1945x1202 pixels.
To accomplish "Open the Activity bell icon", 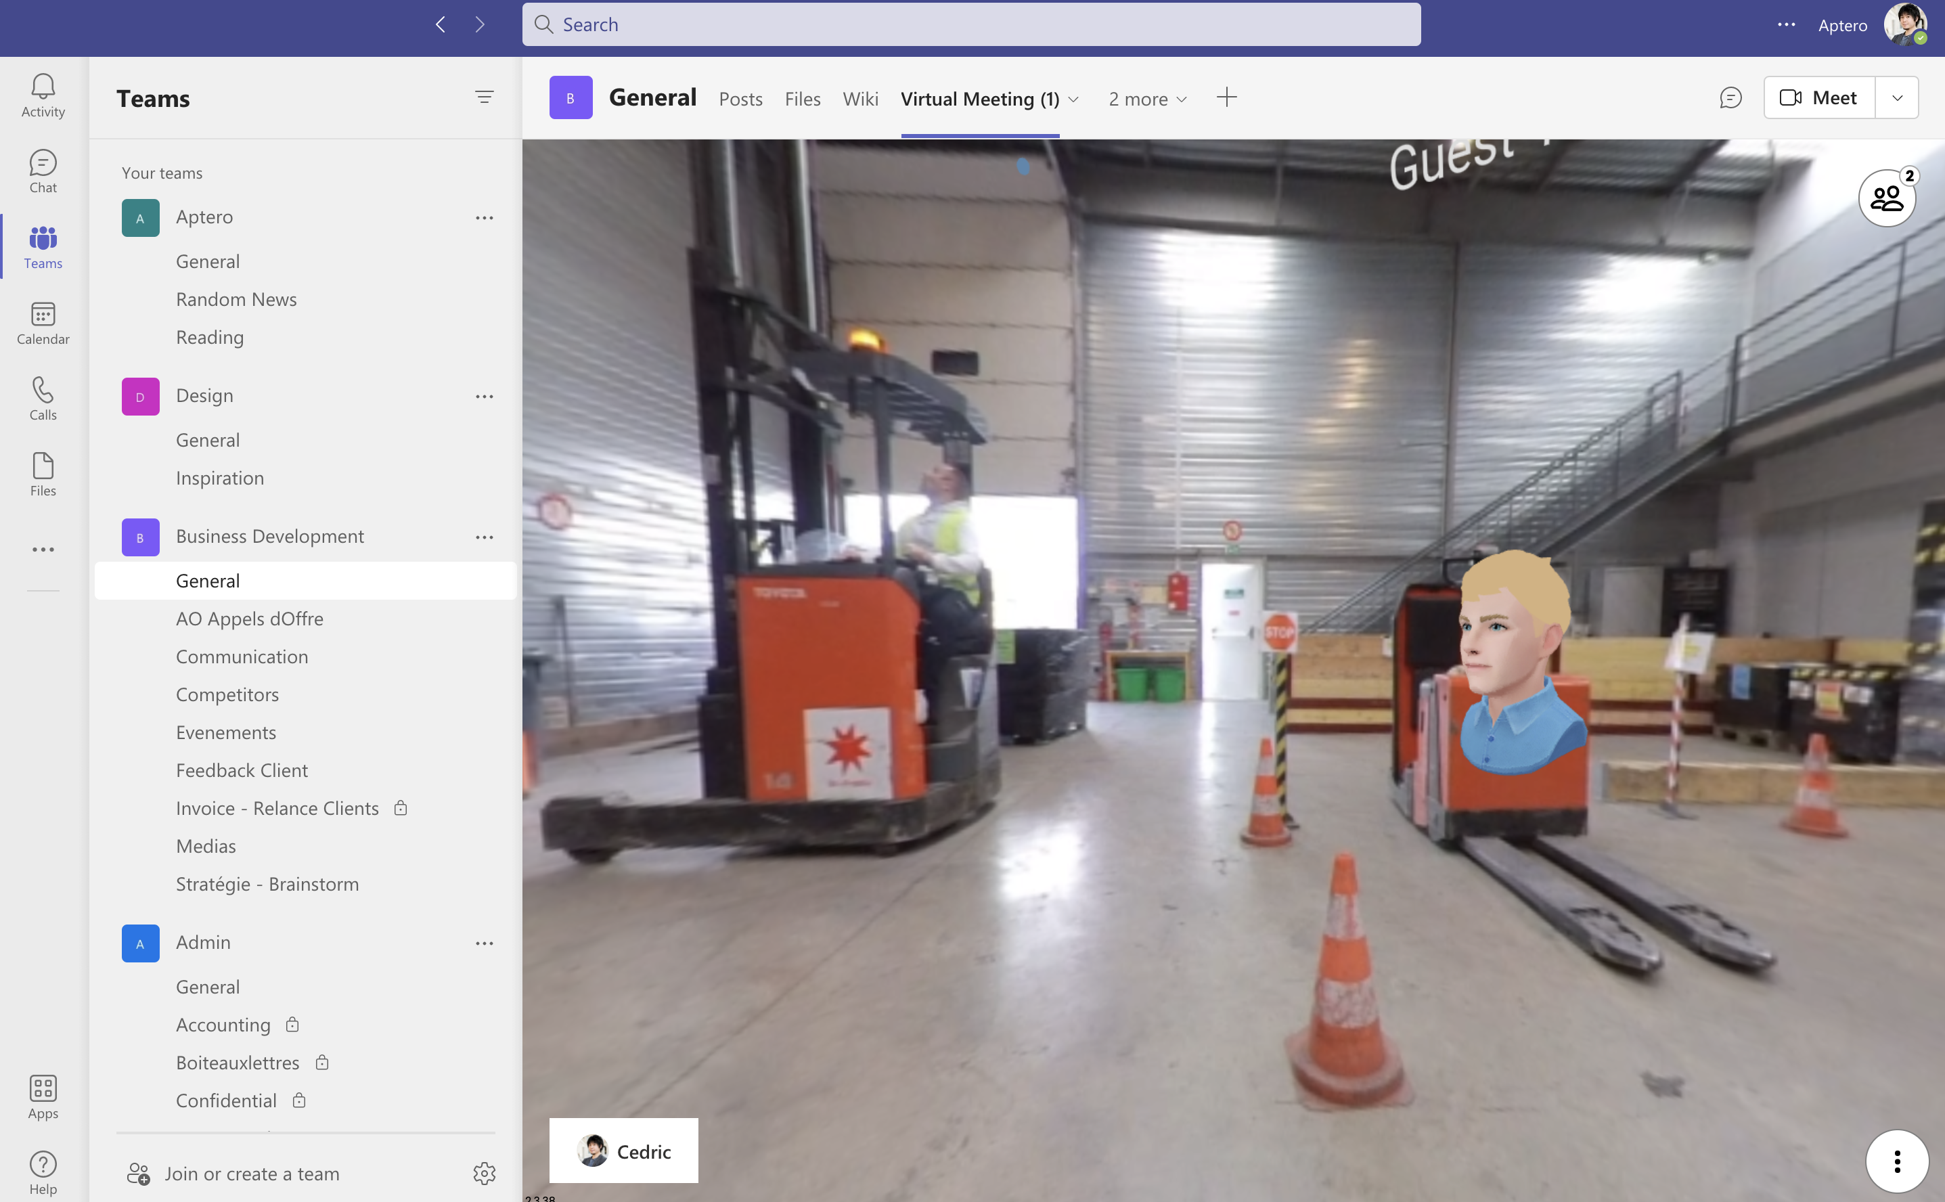I will click(43, 95).
